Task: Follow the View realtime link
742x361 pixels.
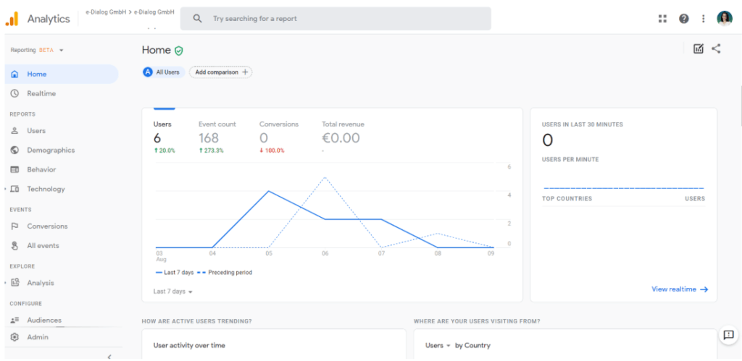Action: click(679, 289)
